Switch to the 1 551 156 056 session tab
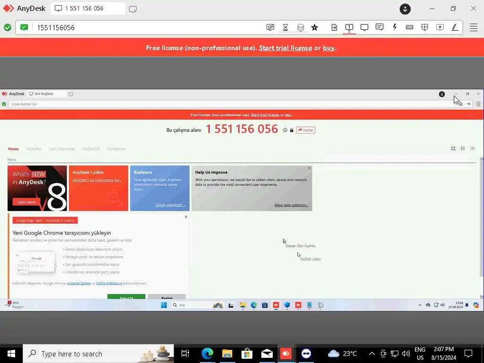The width and height of the screenshot is (484, 363). (88, 9)
